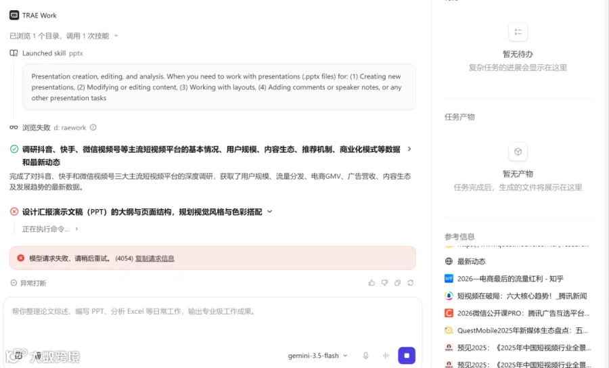Copy the response with the copy icon

click(397, 283)
